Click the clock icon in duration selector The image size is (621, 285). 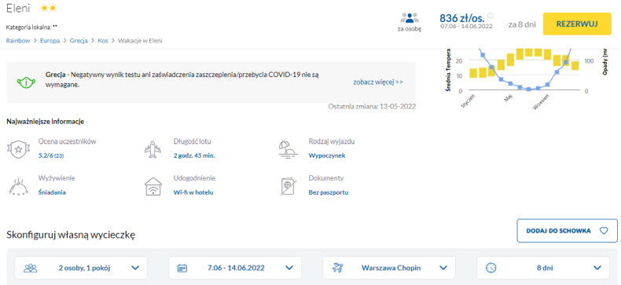[x=491, y=268]
